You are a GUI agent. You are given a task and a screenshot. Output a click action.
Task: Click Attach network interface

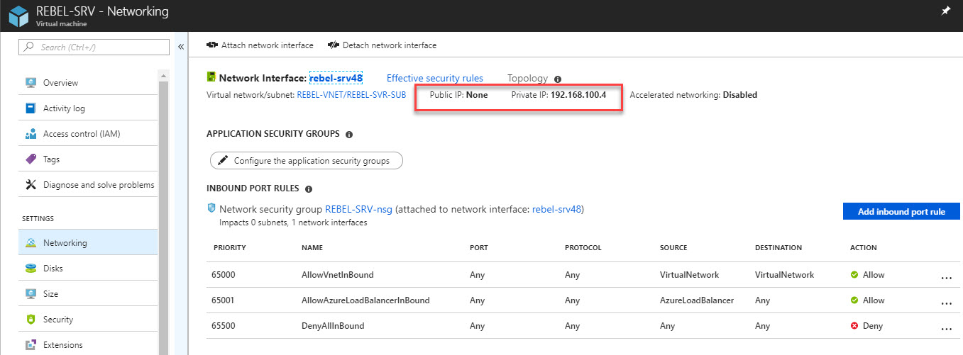pyautogui.click(x=260, y=45)
